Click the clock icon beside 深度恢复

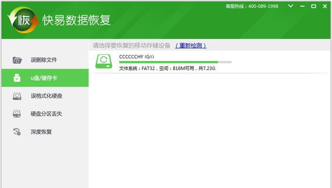(x=17, y=132)
